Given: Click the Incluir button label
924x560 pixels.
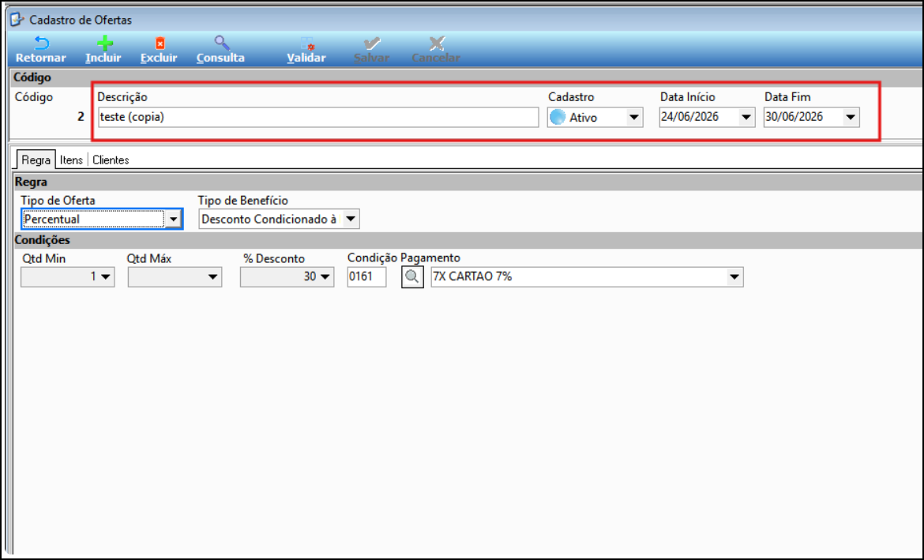Looking at the screenshot, I should tap(103, 58).
